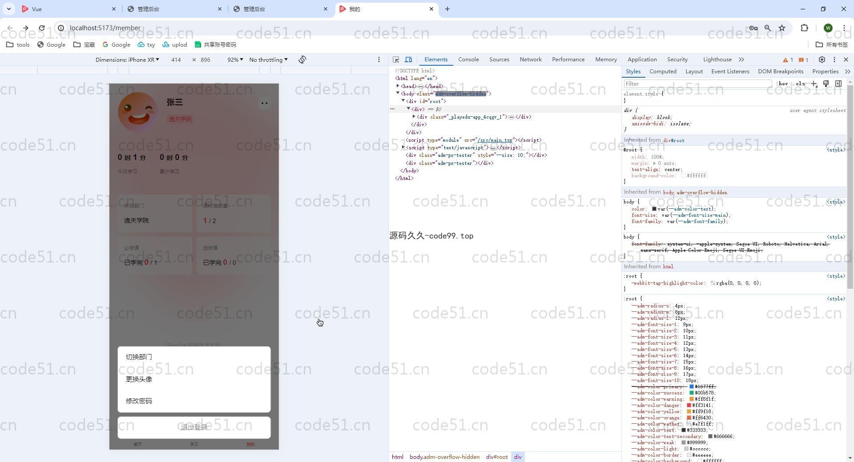854x462 pixels.
Task: Click the new style rule plus icon
Action: [814, 84]
